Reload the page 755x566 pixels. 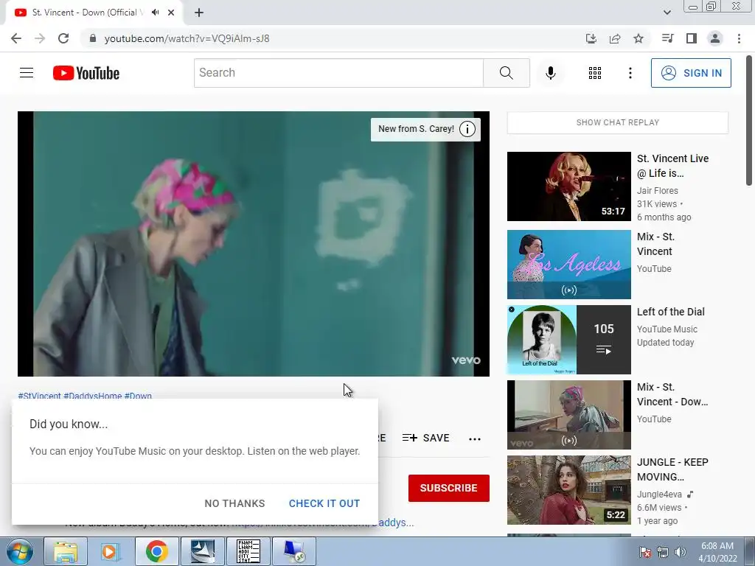[63, 38]
